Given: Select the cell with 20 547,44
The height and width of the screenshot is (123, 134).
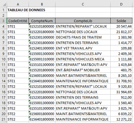Looking at the screenshot, I should [x=121, y=26].
